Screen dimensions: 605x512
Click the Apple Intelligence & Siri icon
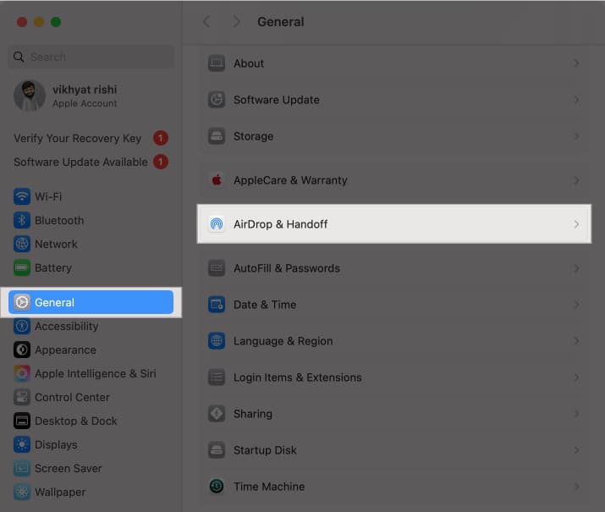(x=22, y=373)
